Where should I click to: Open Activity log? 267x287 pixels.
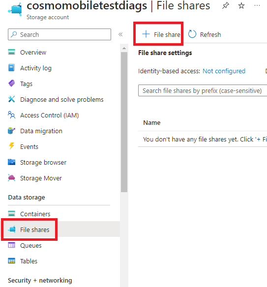(x=36, y=68)
